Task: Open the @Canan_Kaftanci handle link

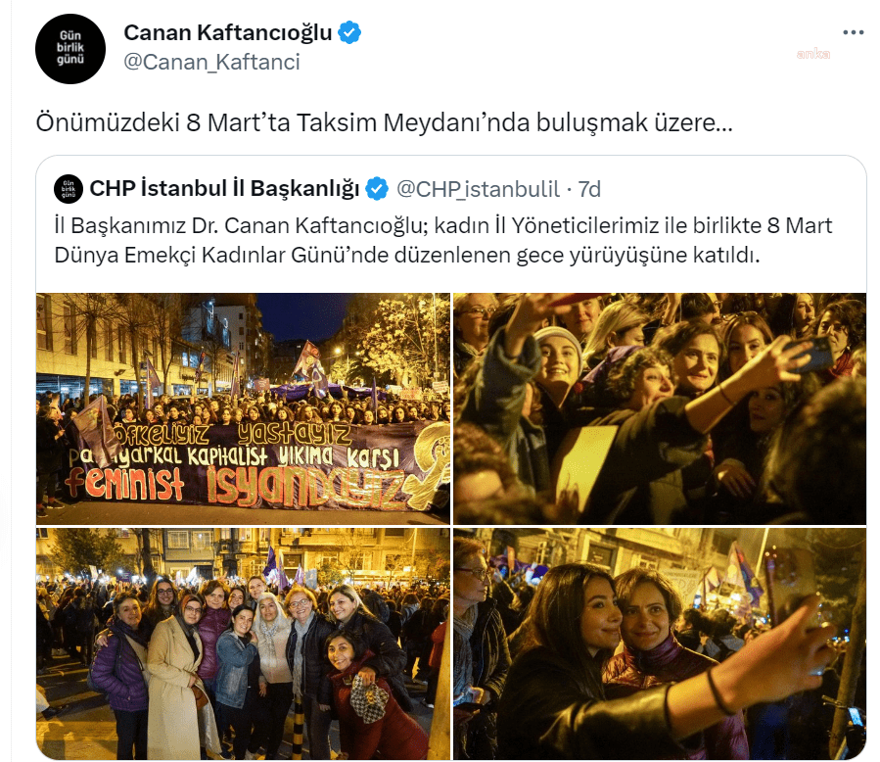Action: (211, 62)
